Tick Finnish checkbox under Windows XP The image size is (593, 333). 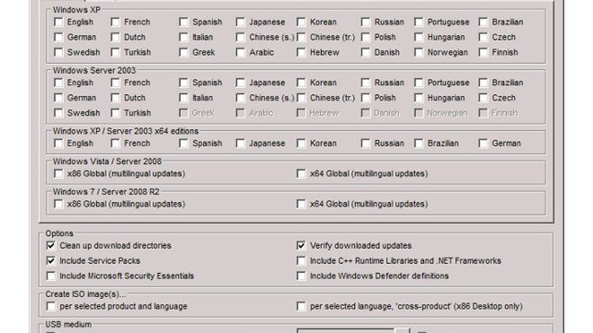click(483, 52)
